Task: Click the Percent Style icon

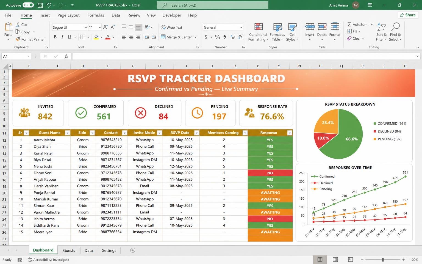Action: point(217,37)
